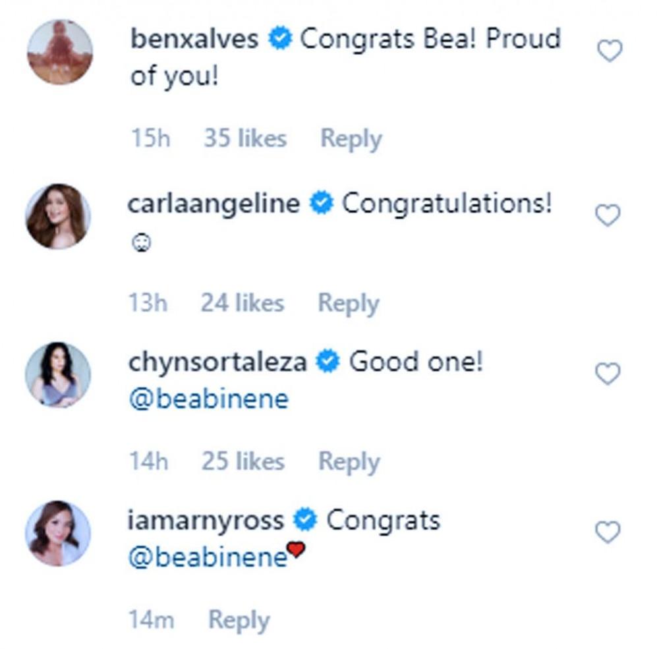Screen dimensions: 659x649
Task: Reply to benxalves' comment
Action: pyautogui.click(x=351, y=139)
